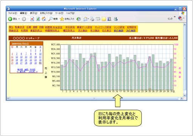
Task: Click the Refresh page icon
Action: coord(38,19)
